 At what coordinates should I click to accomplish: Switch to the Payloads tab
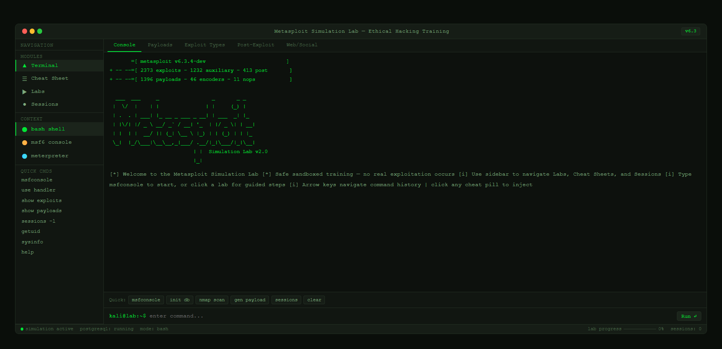(x=160, y=45)
